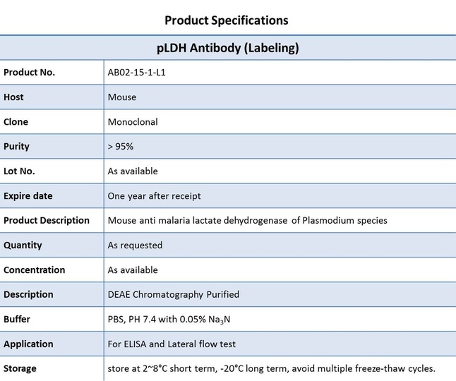Click the product number AB02-15-1-L1
Viewport: 456px width, 381px height.
pos(136,73)
